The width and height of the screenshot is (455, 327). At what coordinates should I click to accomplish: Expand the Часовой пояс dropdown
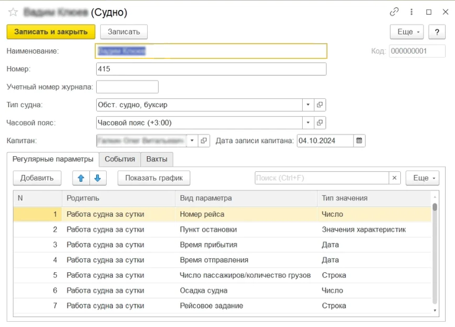(x=308, y=122)
